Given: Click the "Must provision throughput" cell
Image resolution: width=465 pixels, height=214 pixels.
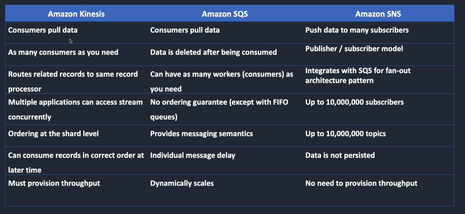Looking at the screenshot, I should (x=54, y=183).
